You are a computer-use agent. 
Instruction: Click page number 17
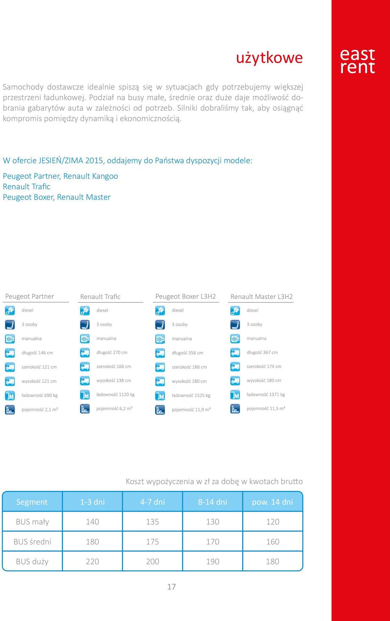point(172,587)
